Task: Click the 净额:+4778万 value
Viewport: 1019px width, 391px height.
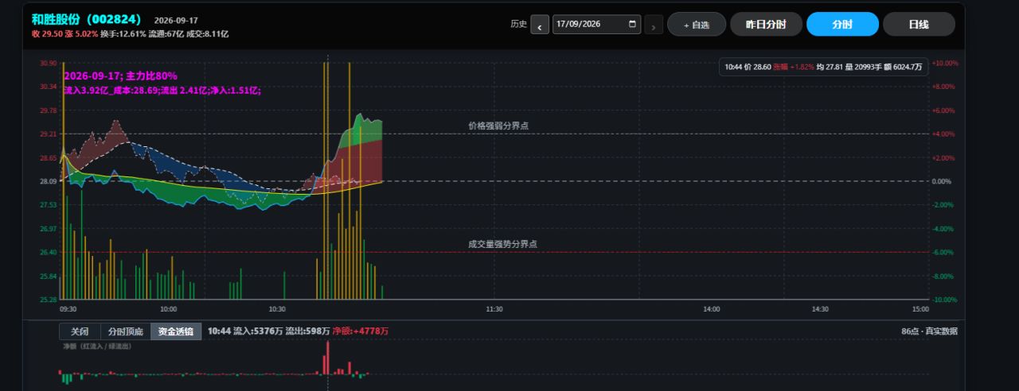Action: (361, 331)
